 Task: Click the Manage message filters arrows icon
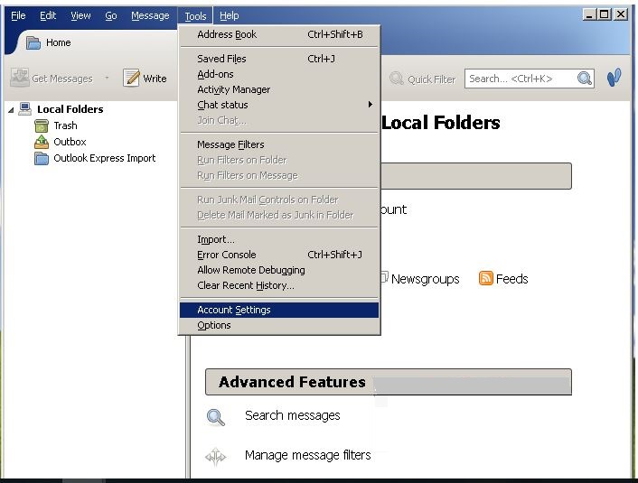(215, 456)
